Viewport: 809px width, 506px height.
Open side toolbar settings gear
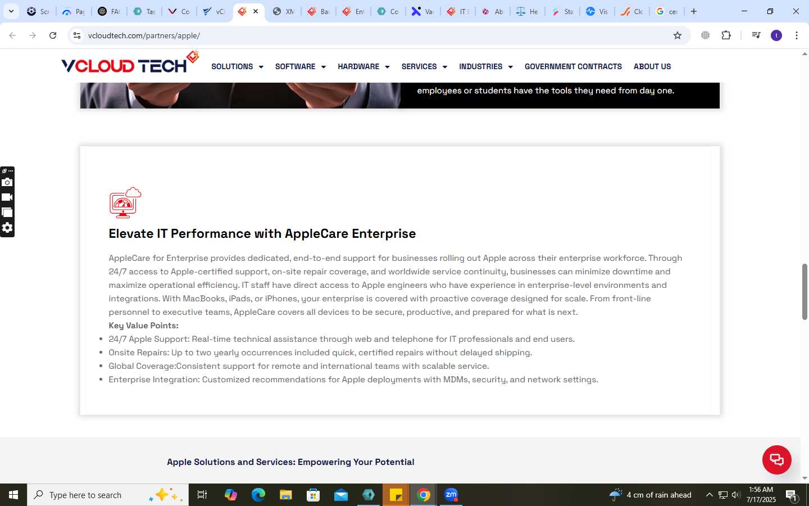7,228
